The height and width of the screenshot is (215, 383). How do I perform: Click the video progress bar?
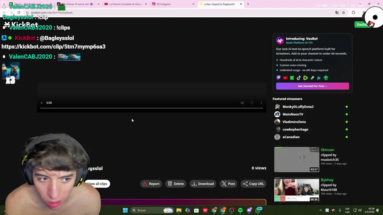(x=151, y=108)
